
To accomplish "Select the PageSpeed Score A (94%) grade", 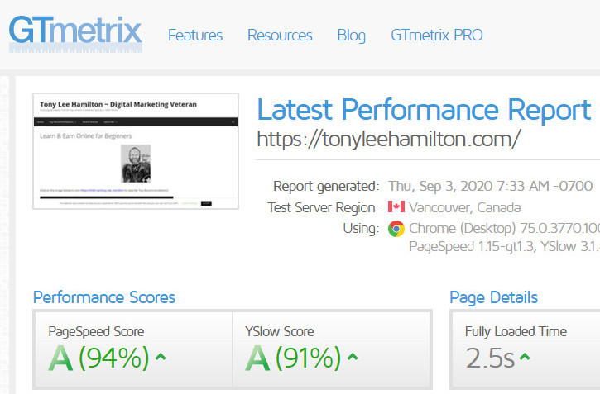I will click(98, 358).
